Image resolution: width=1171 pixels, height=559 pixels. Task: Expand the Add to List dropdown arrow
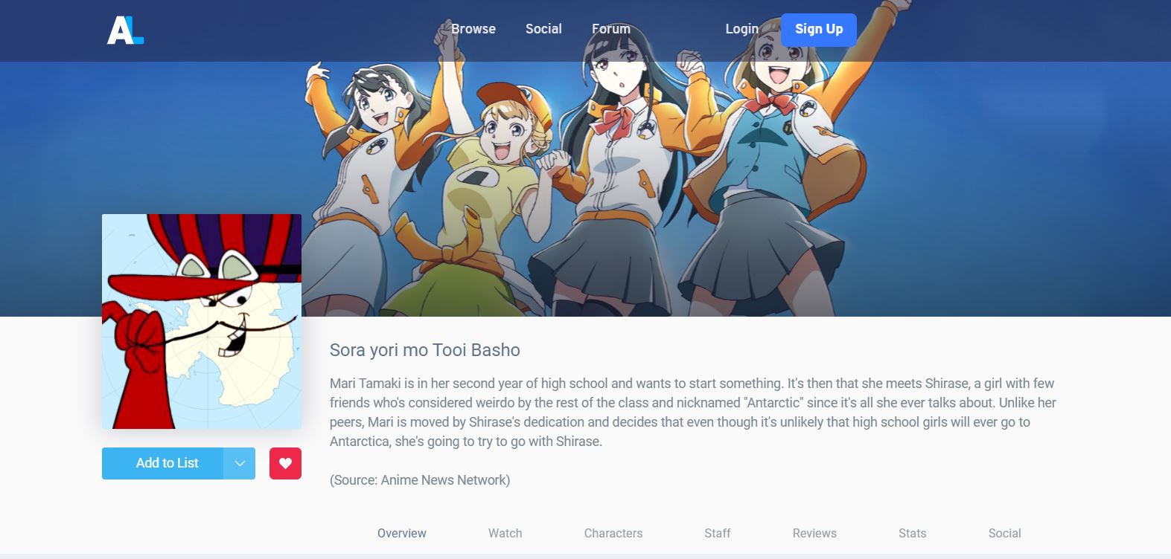tap(240, 463)
